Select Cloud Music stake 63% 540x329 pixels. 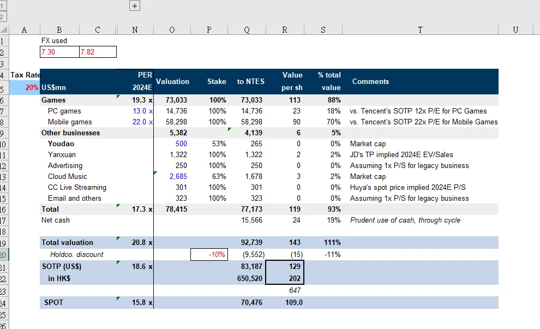(209, 176)
